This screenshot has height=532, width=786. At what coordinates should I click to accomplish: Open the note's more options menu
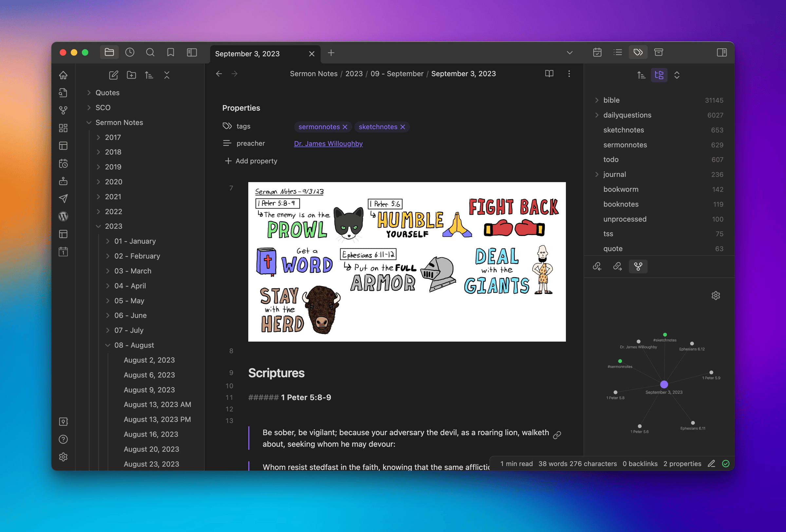tap(569, 74)
